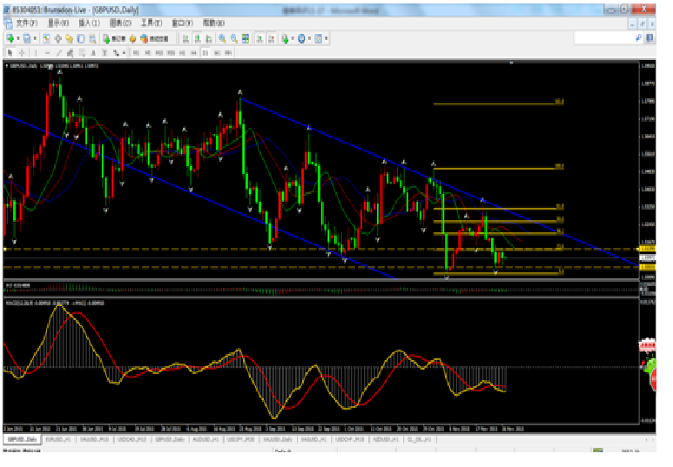The height and width of the screenshot is (467, 673).
Task: Toggle chart auto scroll
Action: point(259,38)
